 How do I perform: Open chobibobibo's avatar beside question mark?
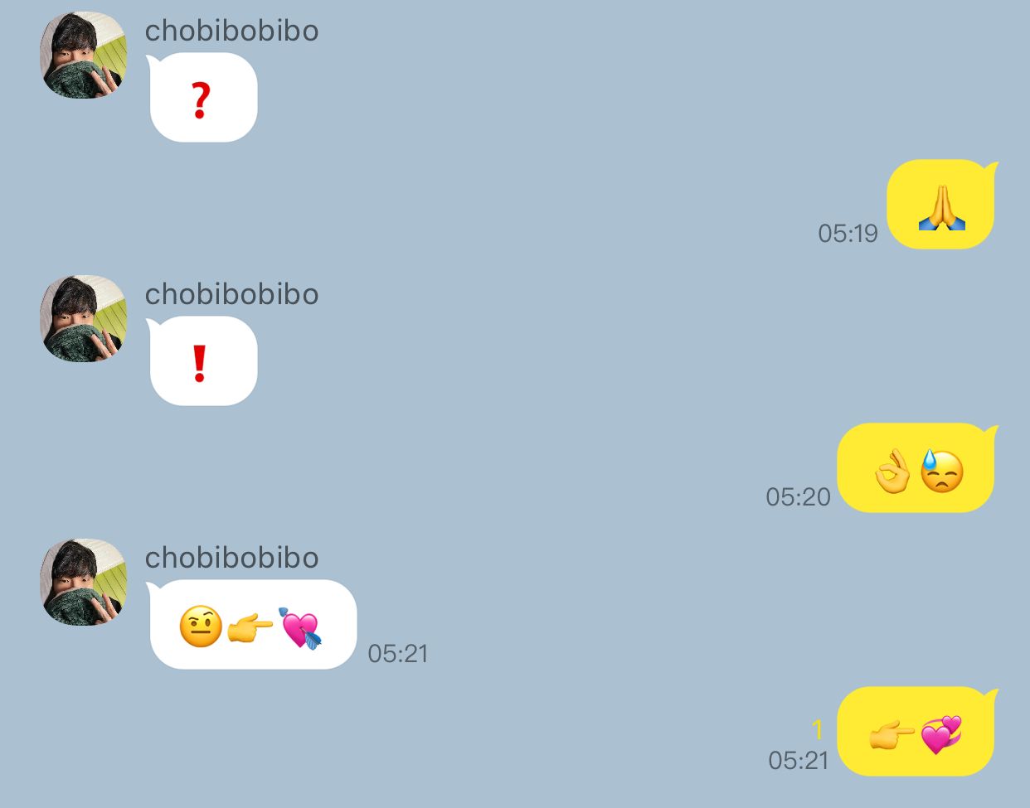[84, 55]
